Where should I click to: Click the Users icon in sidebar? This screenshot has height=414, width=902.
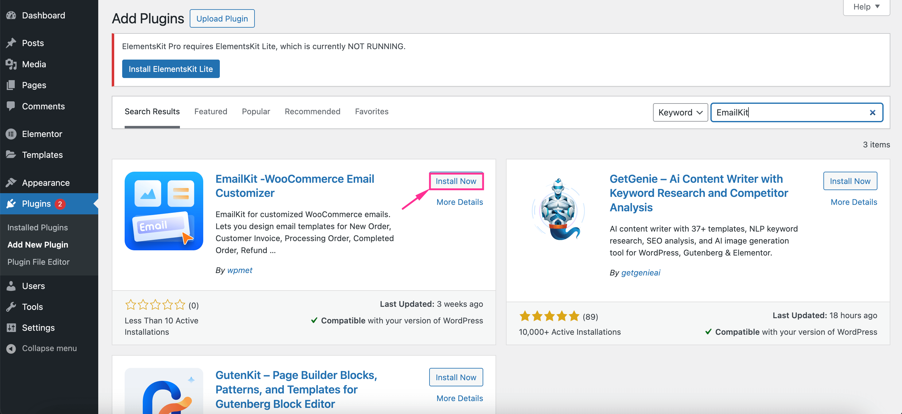click(x=11, y=285)
